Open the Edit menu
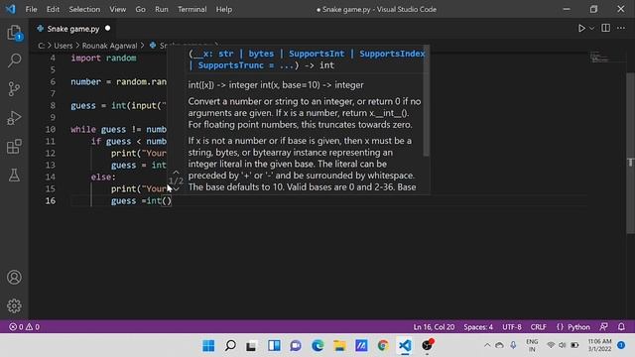The width and height of the screenshot is (635, 357). pyautogui.click(x=53, y=9)
